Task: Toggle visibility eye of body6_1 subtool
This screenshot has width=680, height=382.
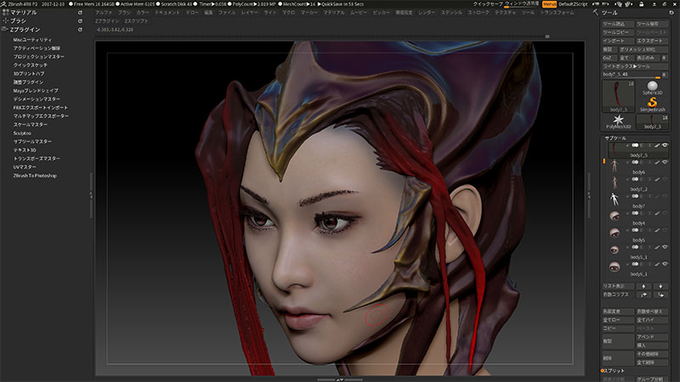Action: tap(665, 264)
